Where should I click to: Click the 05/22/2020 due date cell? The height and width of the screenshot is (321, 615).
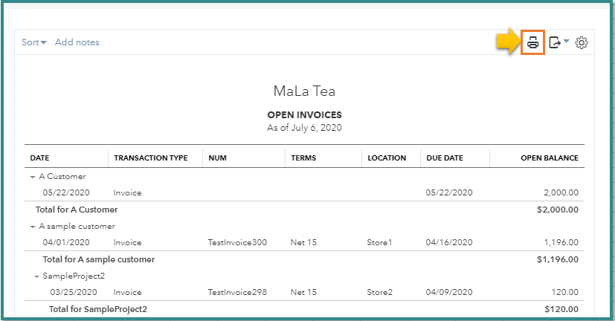[x=449, y=192]
